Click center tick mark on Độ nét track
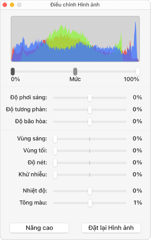Screen dimensions: 151x240 coord(90,163)
